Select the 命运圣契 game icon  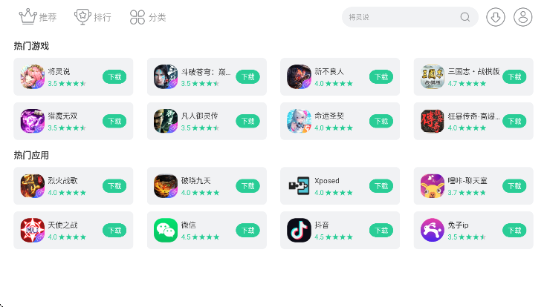299,121
